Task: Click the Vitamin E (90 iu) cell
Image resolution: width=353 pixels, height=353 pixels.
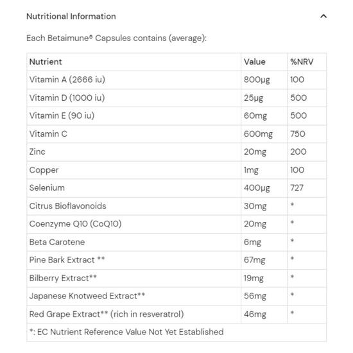Action: (134, 116)
